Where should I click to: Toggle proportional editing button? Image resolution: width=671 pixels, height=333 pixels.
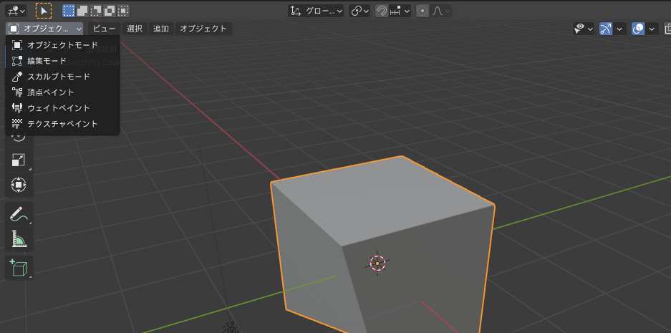point(423,11)
